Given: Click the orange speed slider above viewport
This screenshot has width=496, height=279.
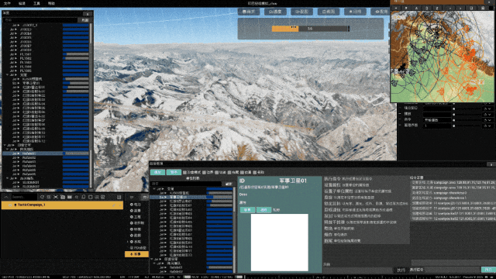Looking at the screenshot, I should pyautogui.click(x=311, y=29).
